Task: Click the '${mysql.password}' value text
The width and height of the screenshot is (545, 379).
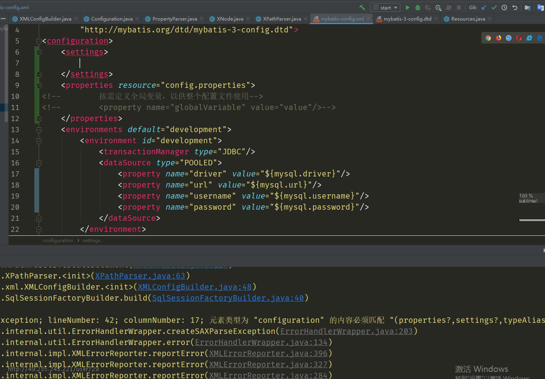Action: pyautogui.click(x=315, y=207)
